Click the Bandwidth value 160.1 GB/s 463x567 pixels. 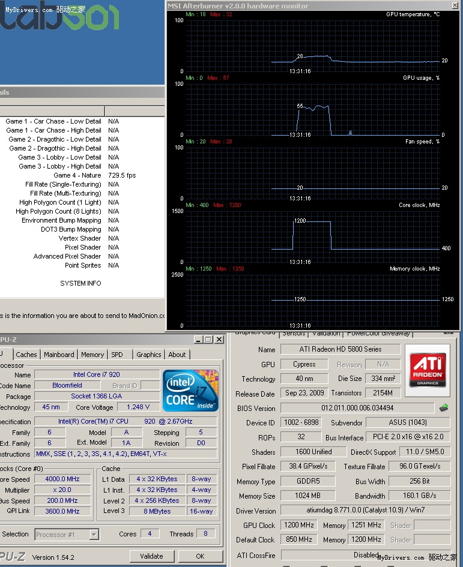click(x=420, y=496)
